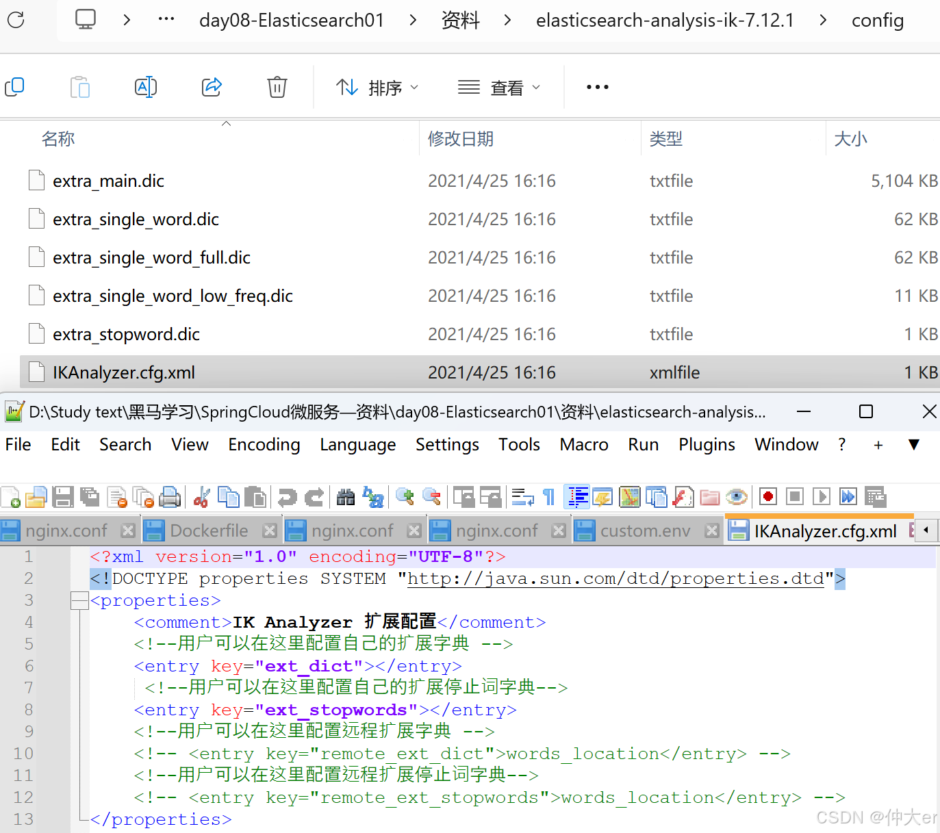Viewport: 940px width, 833px height.
Task: Toggle Show All Characters in Notepad++
Action: 548,496
